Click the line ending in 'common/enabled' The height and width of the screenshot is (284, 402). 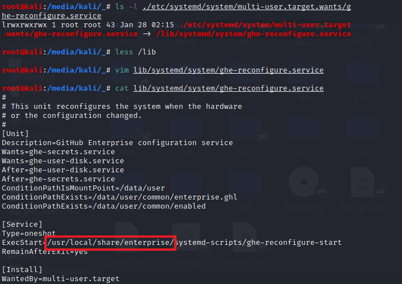pos(104,206)
